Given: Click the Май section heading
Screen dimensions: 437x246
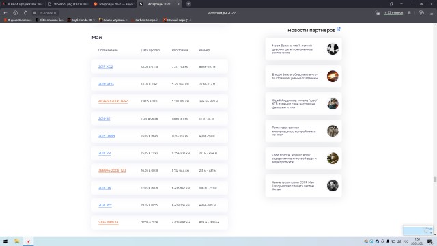Looking at the screenshot, I should (x=97, y=38).
